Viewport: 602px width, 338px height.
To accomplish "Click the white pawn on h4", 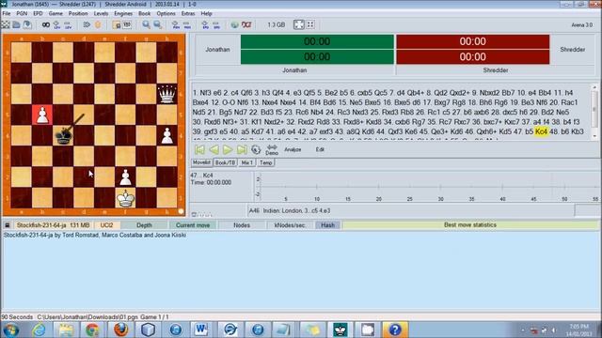I will 167,135.
